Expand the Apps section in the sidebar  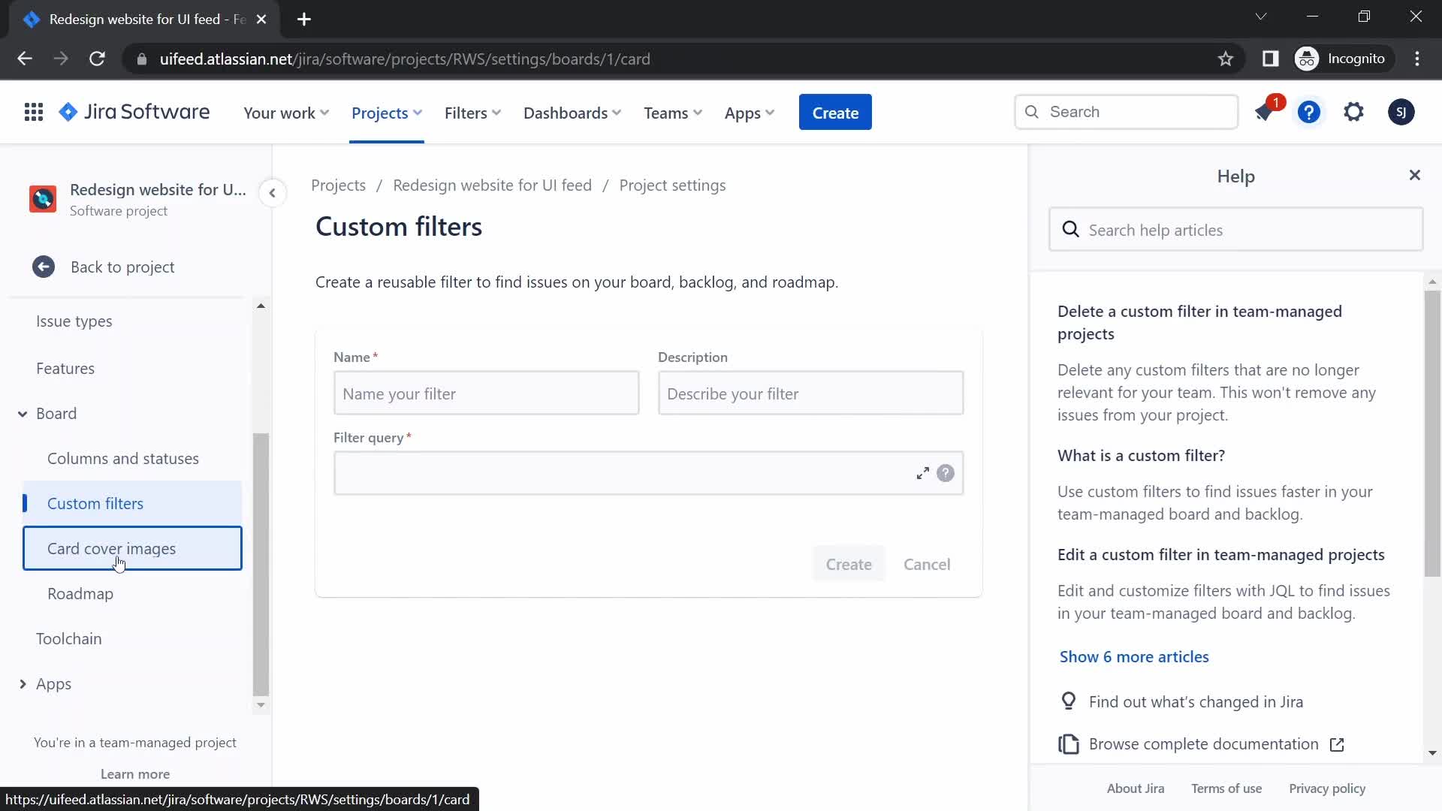click(x=23, y=684)
